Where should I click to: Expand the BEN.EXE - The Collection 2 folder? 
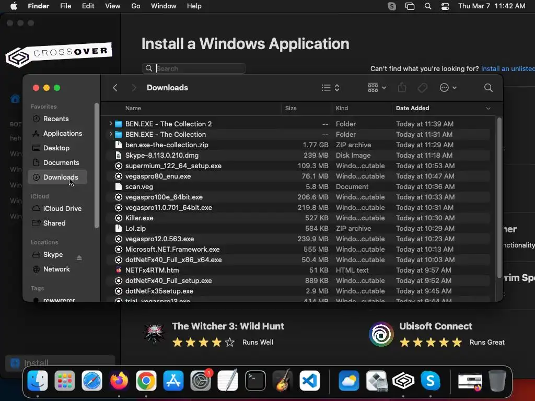[111, 123]
